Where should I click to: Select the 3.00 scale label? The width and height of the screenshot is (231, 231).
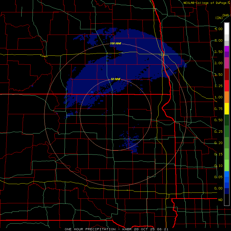point(218,40)
